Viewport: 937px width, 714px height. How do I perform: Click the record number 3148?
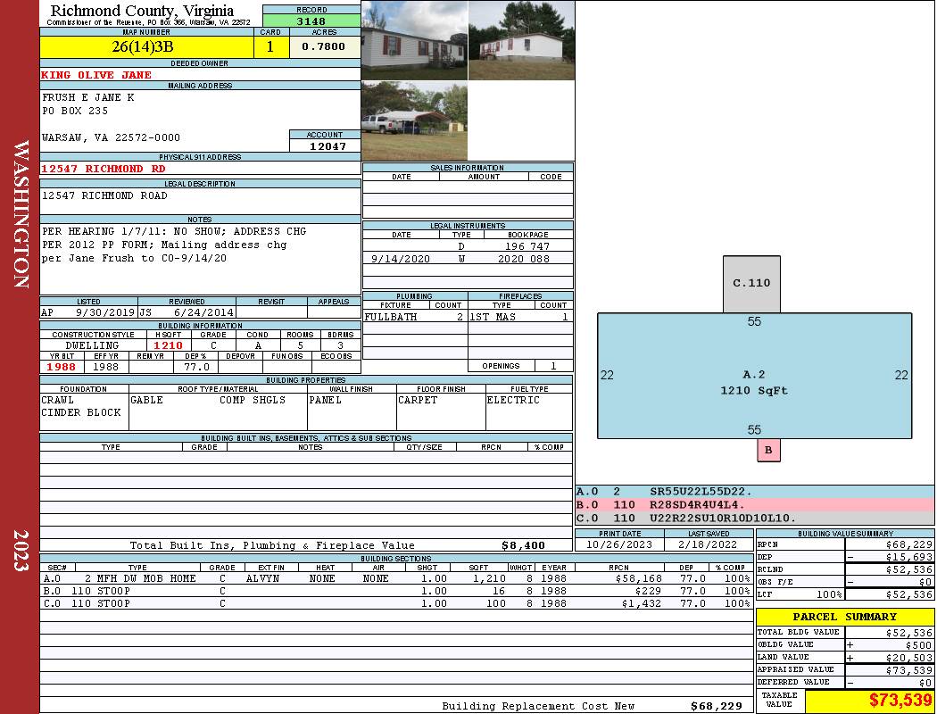pos(311,21)
